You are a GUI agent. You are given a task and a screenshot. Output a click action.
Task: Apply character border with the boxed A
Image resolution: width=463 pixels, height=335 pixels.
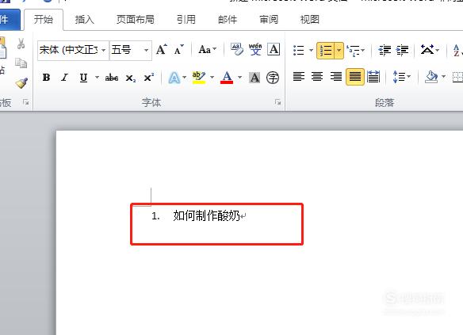point(274,49)
